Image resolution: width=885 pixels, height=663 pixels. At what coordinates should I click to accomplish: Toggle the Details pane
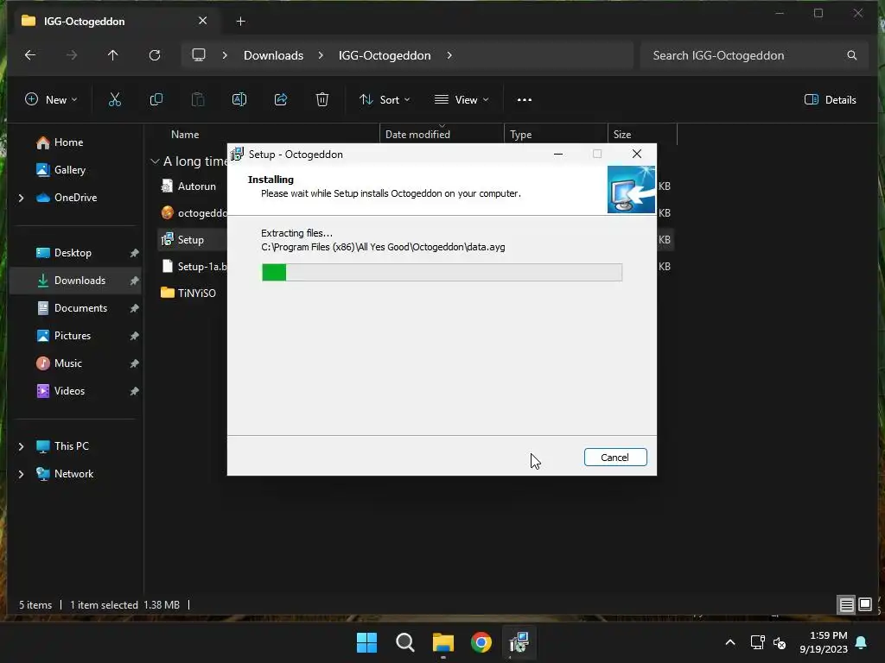coord(830,100)
